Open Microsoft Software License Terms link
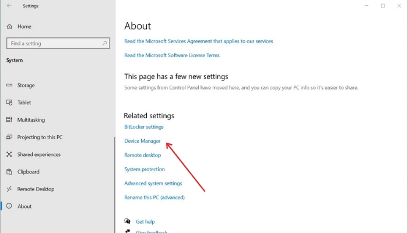The height and width of the screenshot is (233, 408). pyautogui.click(x=172, y=55)
